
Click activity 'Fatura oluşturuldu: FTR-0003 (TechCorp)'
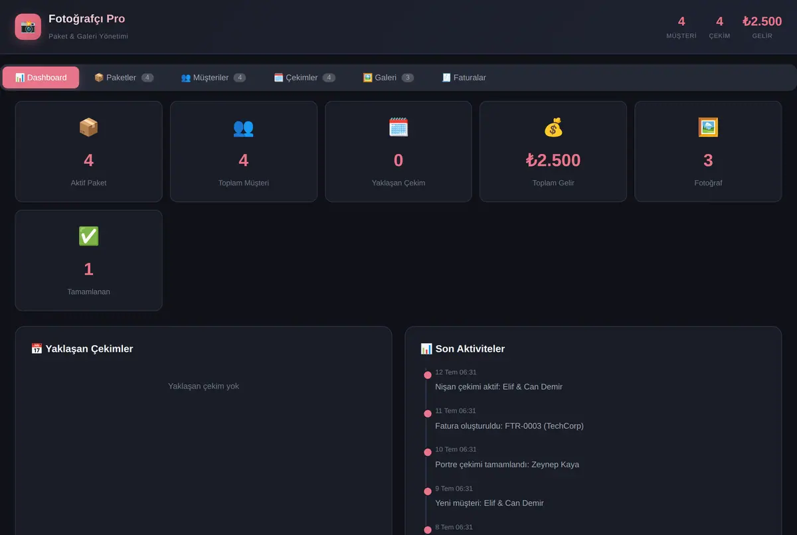(x=509, y=425)
